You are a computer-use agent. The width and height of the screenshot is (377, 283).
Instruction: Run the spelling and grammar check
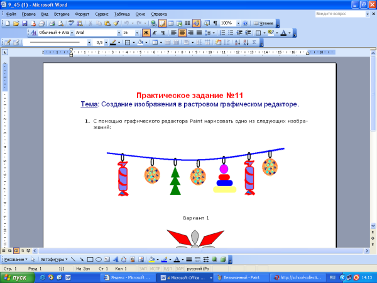(x=71, y=23)
